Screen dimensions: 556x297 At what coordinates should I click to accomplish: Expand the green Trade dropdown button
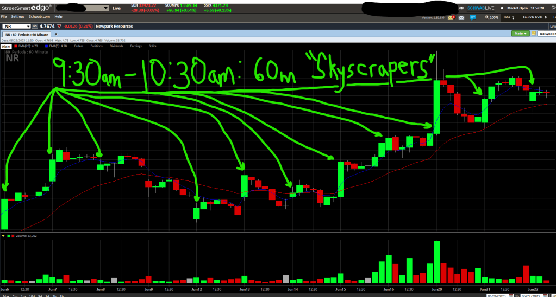pos(520,34)
